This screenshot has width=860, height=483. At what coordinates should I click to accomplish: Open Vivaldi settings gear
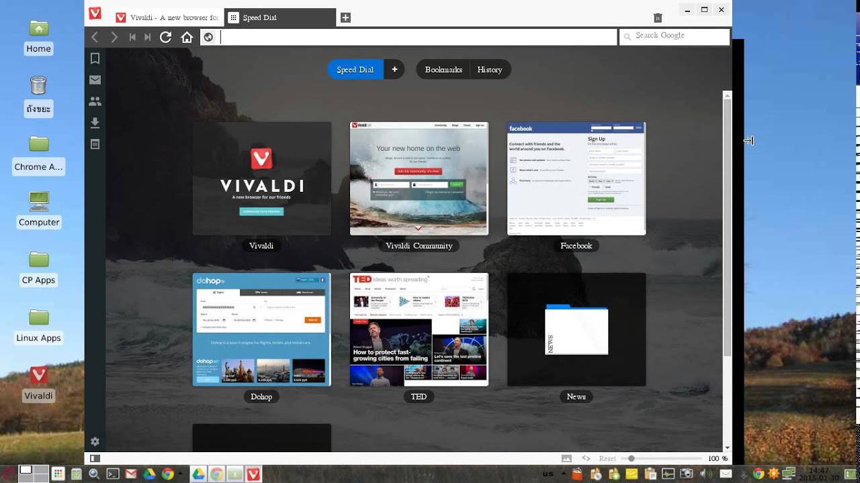pyautogui.click(x=95, y=441)
